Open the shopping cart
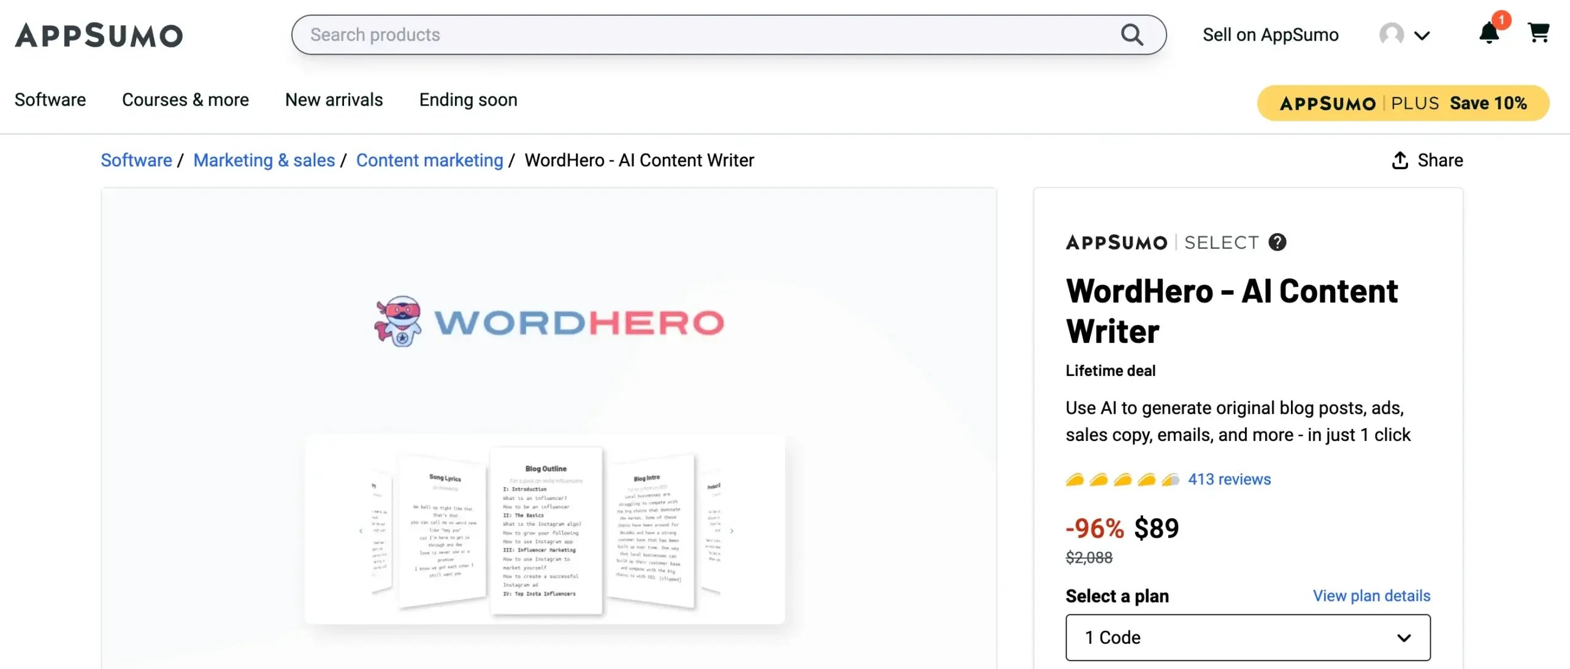This screenshot has height=669, width=1570. (1538, 32)
